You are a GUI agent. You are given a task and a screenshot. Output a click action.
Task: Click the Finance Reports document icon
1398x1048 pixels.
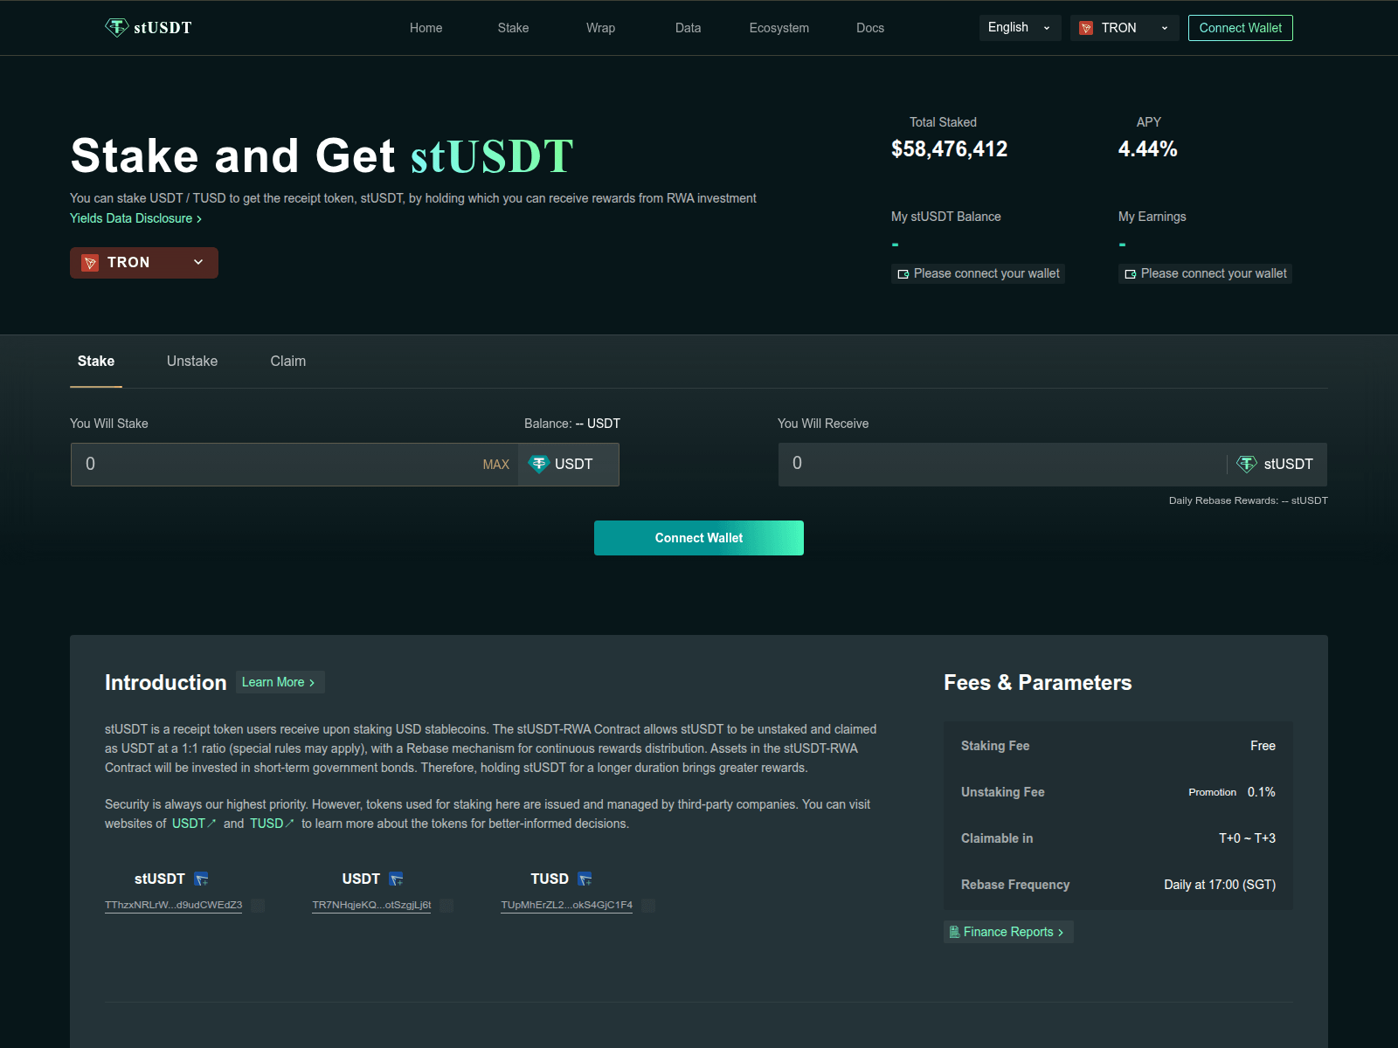tap(954, 932)
